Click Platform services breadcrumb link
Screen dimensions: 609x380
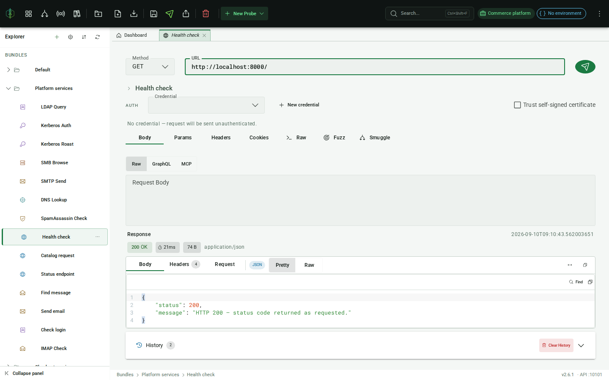click(x=160, y=375)
